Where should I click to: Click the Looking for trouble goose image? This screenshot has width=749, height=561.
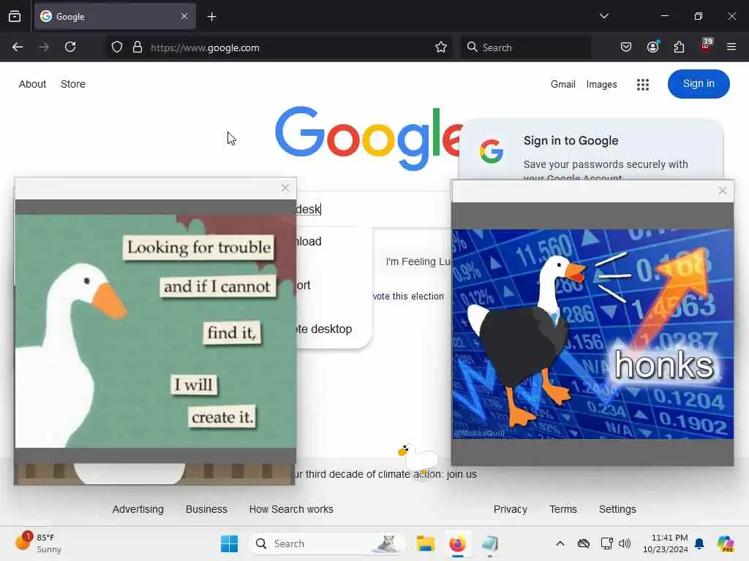point(156,331)
